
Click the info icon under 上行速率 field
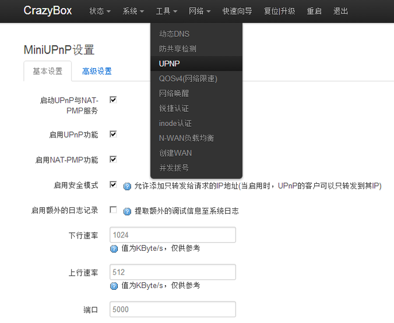click(x=114, y=286)
